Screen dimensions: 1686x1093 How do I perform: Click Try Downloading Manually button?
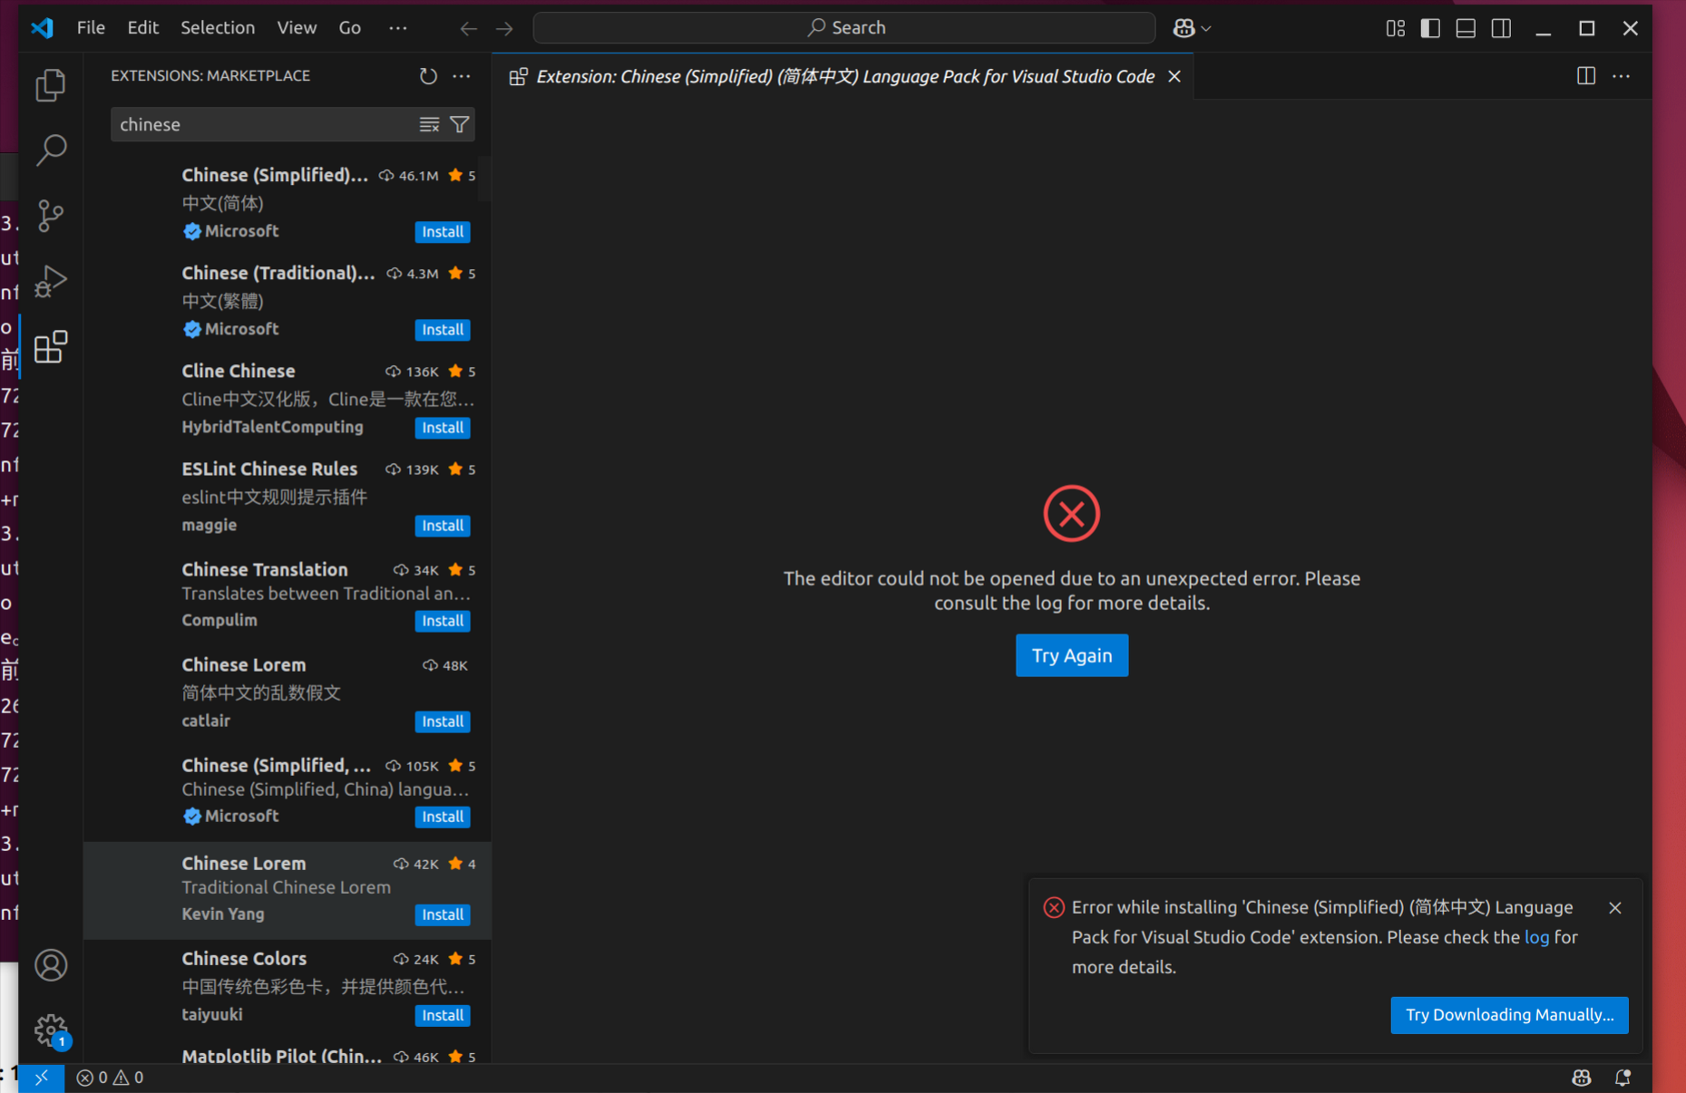[x=1509, y=1015]
